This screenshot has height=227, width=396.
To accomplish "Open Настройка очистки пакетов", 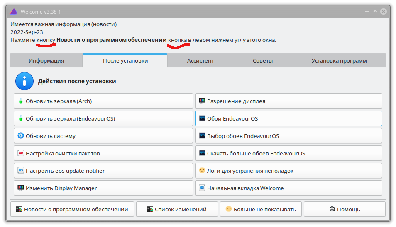I will [103, 153].
